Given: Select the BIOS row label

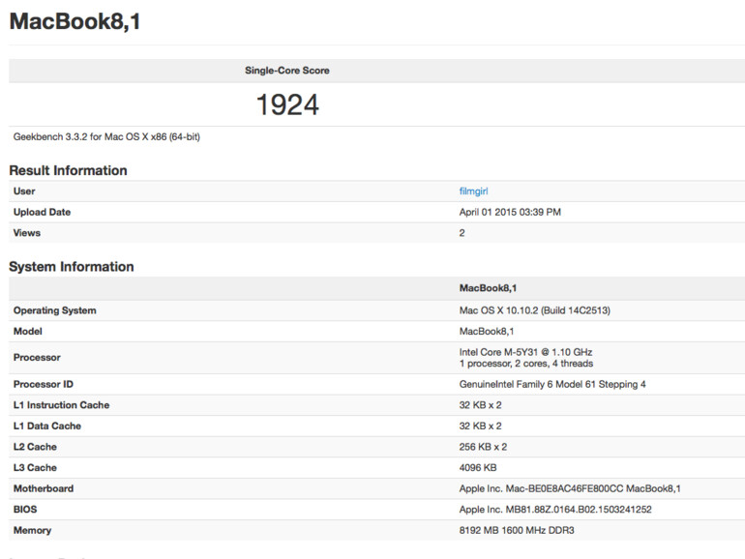Looking at the screenshot, I should tap(25, 510).
